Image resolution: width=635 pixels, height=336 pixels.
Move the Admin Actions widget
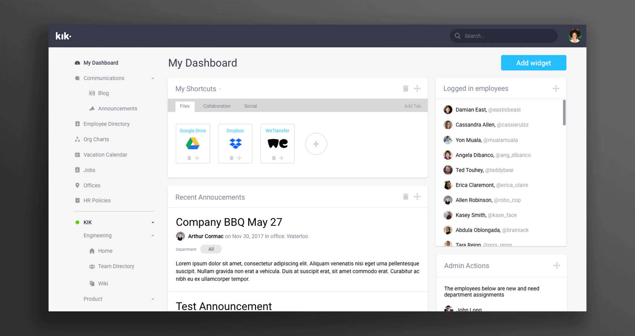point(557,265)
